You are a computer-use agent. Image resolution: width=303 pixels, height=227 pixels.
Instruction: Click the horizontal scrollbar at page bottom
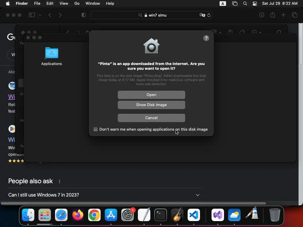pos(133,203)
